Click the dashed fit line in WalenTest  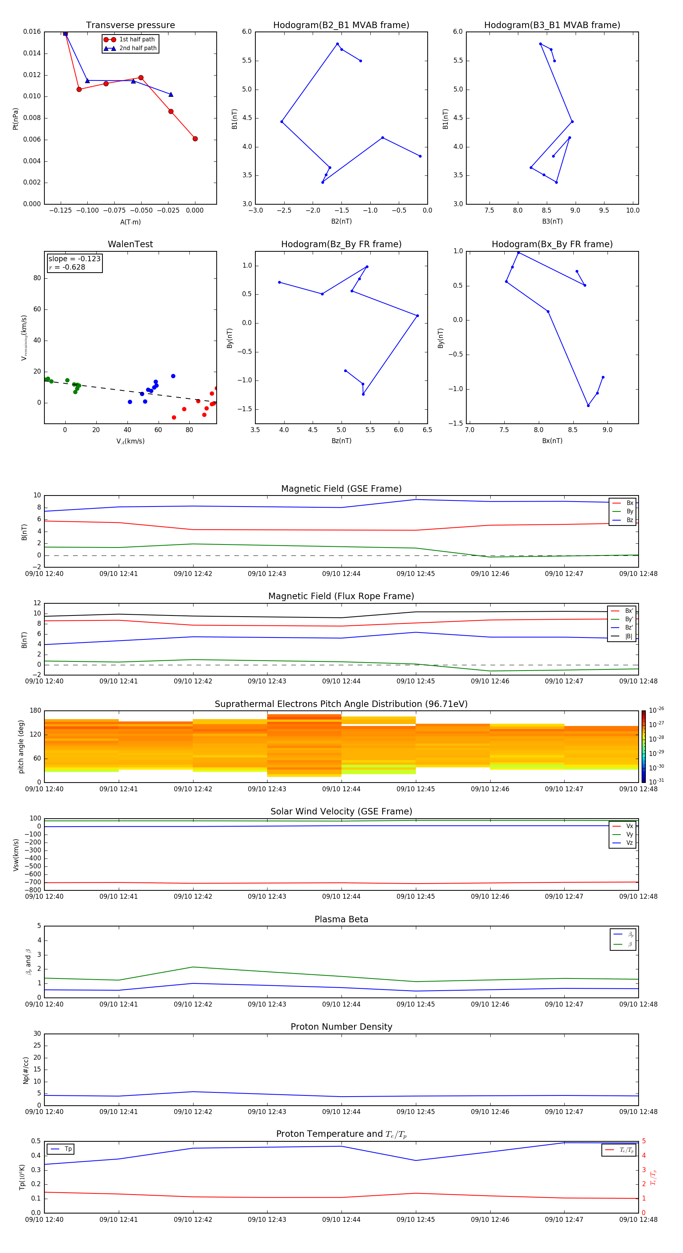tap(130, 391)
